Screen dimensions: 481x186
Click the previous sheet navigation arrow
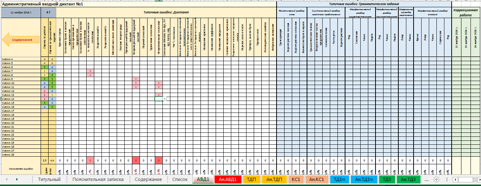point(6,179)
